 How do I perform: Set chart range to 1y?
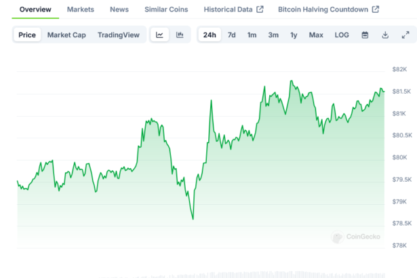pos(294,35)
